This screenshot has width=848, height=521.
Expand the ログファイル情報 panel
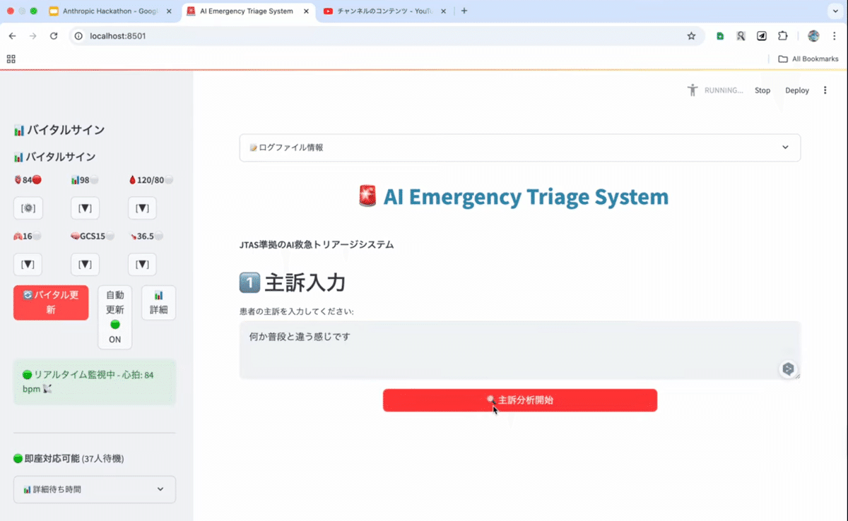pyautogui.click(x=519, y=148)
